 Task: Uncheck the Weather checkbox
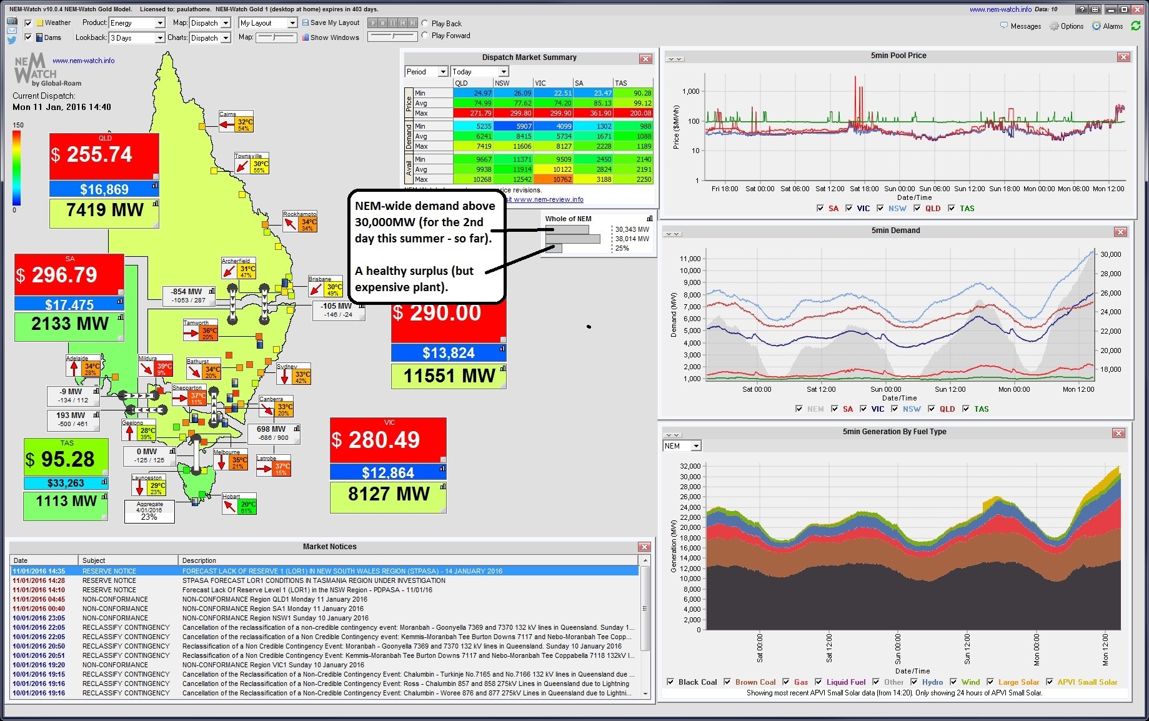tap(27, 23)
